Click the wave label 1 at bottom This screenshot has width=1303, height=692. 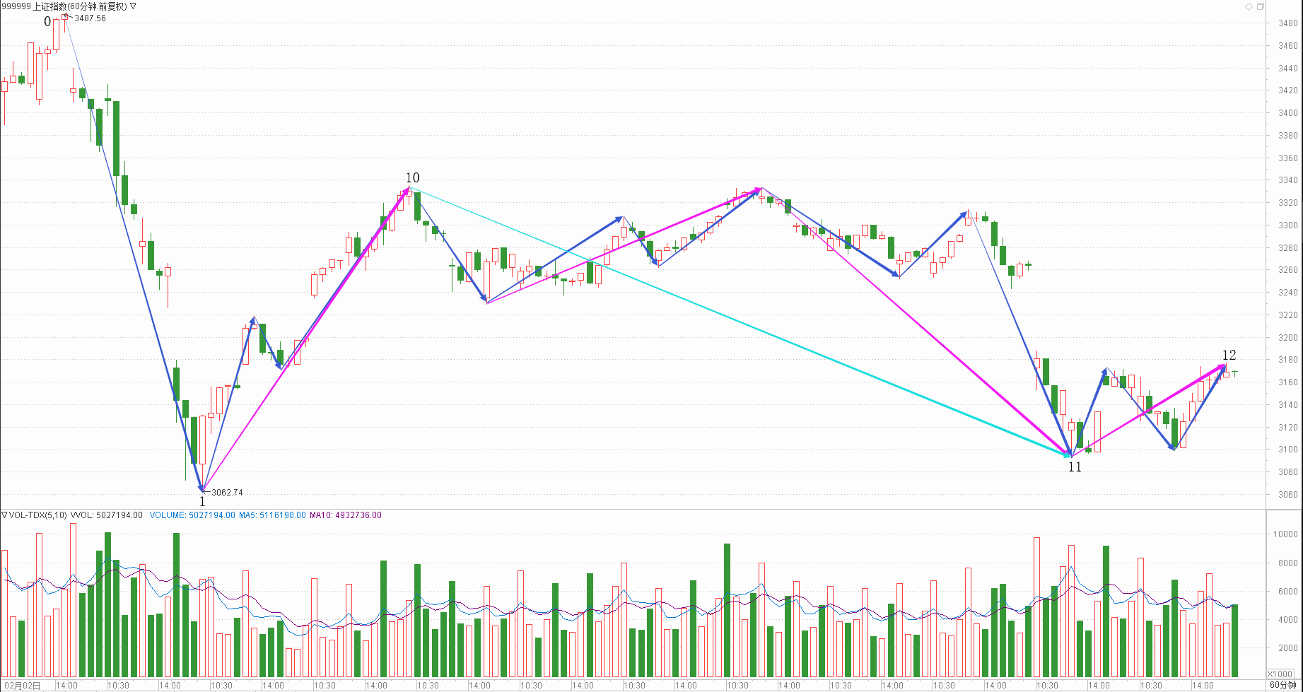tap(202, 502)
